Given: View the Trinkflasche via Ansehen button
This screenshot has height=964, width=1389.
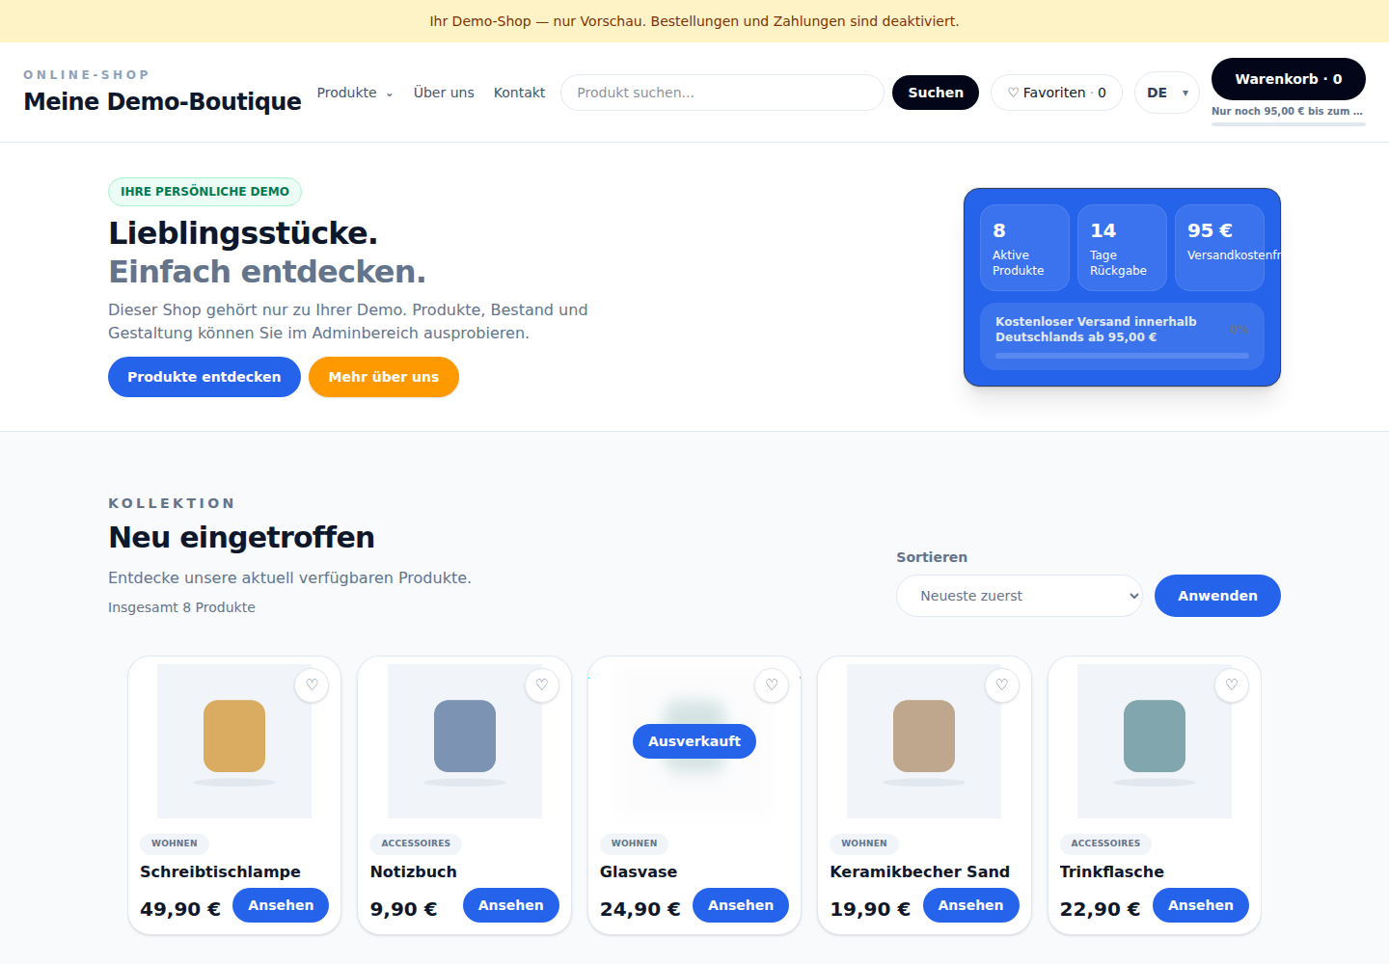Looking at the screenshot, I should [x=1201, y=905].
